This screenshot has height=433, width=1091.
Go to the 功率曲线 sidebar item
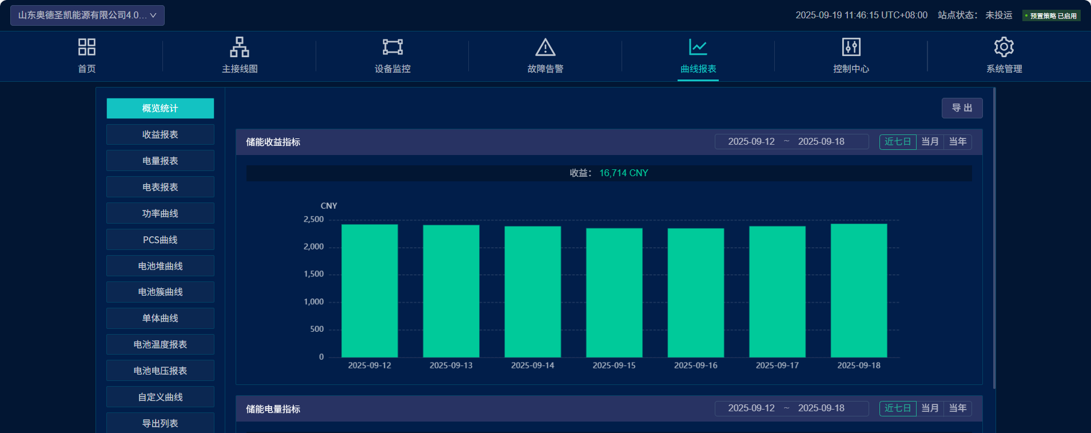[160, 213]
